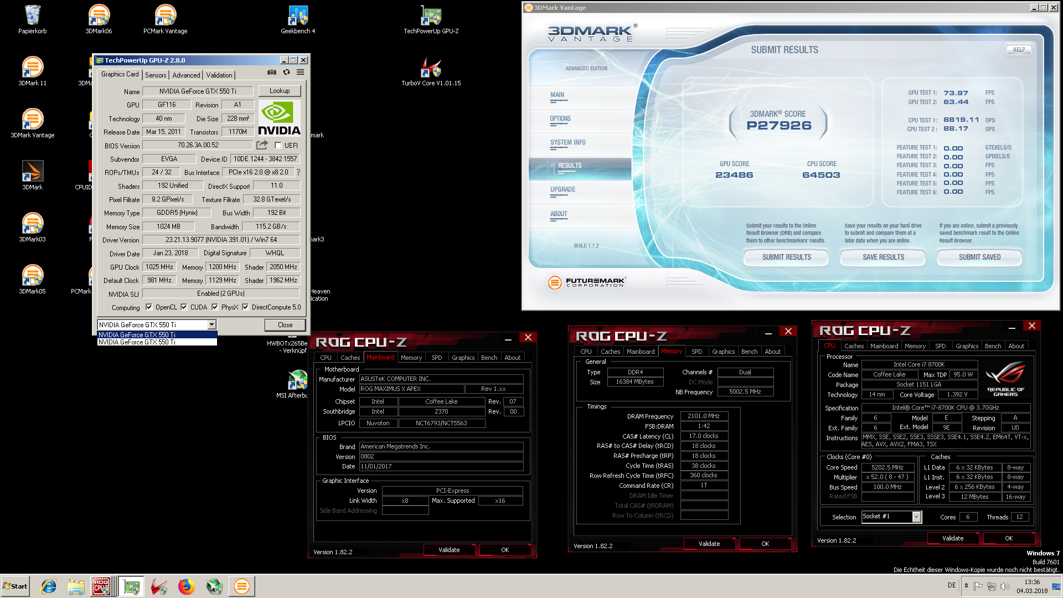Open the Socket #1 selection dropdown
This screenshot has height=598, width=1063.
(916, 517)
